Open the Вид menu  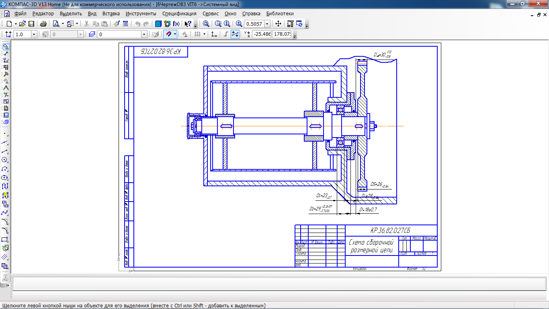pos(92,13)
